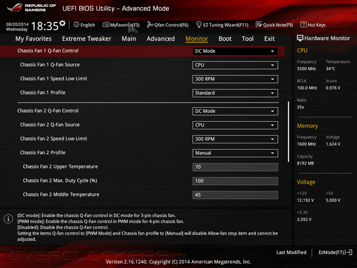Click Chassis Fan 1 Speed Low Limit label
The height and width of the screenshot is (268, 357).
pos(54,79)
